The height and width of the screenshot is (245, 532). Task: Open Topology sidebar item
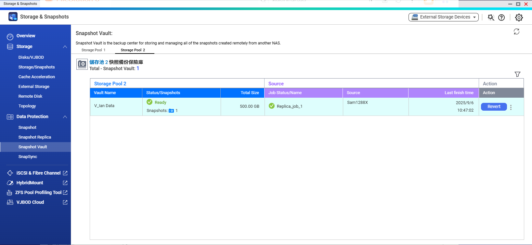pyautogui.click(x=27, y=106)
